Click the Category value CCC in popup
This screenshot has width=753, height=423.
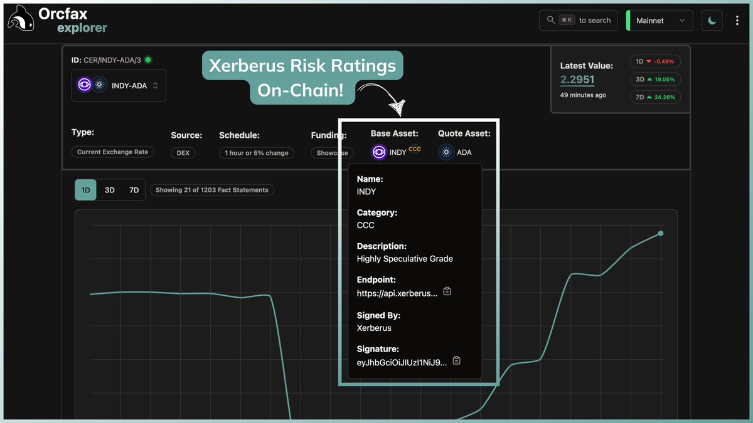pos(365,225)
